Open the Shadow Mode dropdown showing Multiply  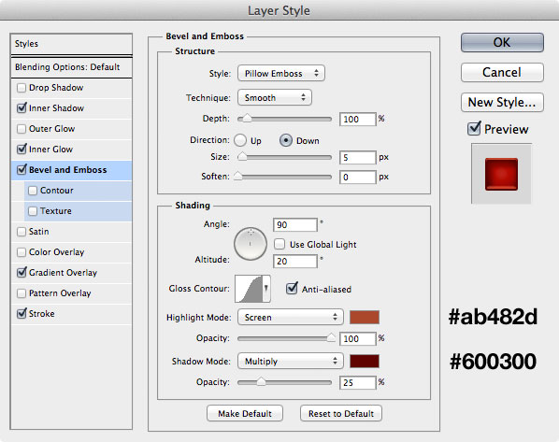pos(290,362)
